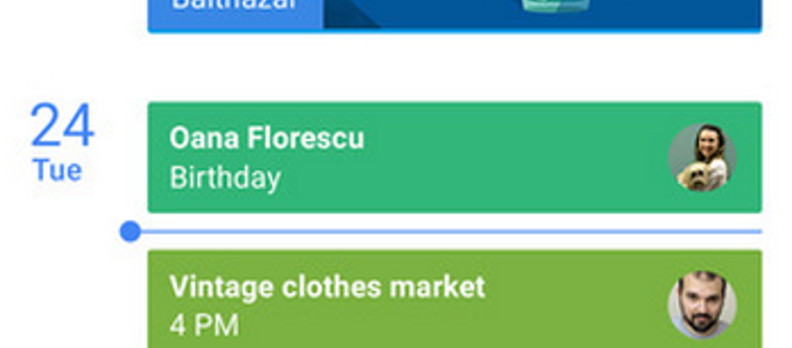Image resolution: width=792 pixels, height=348 pixels.
Task: Open the Vintage clothes market event
Action: 455,299
